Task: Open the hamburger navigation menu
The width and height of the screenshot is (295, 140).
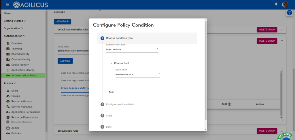Action: [x=7, y=5]
